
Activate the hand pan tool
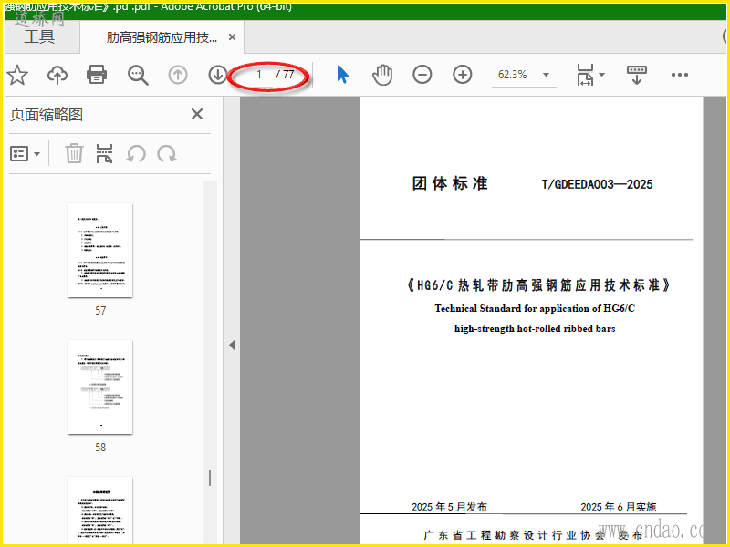tap(382, 75)
